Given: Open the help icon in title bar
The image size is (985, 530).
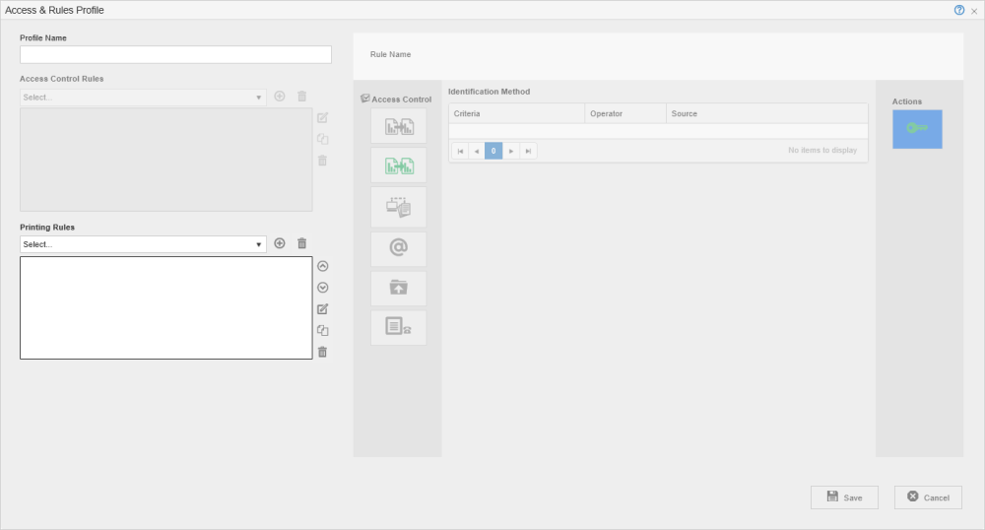Looking at the screenshot, I should (958, 10).
